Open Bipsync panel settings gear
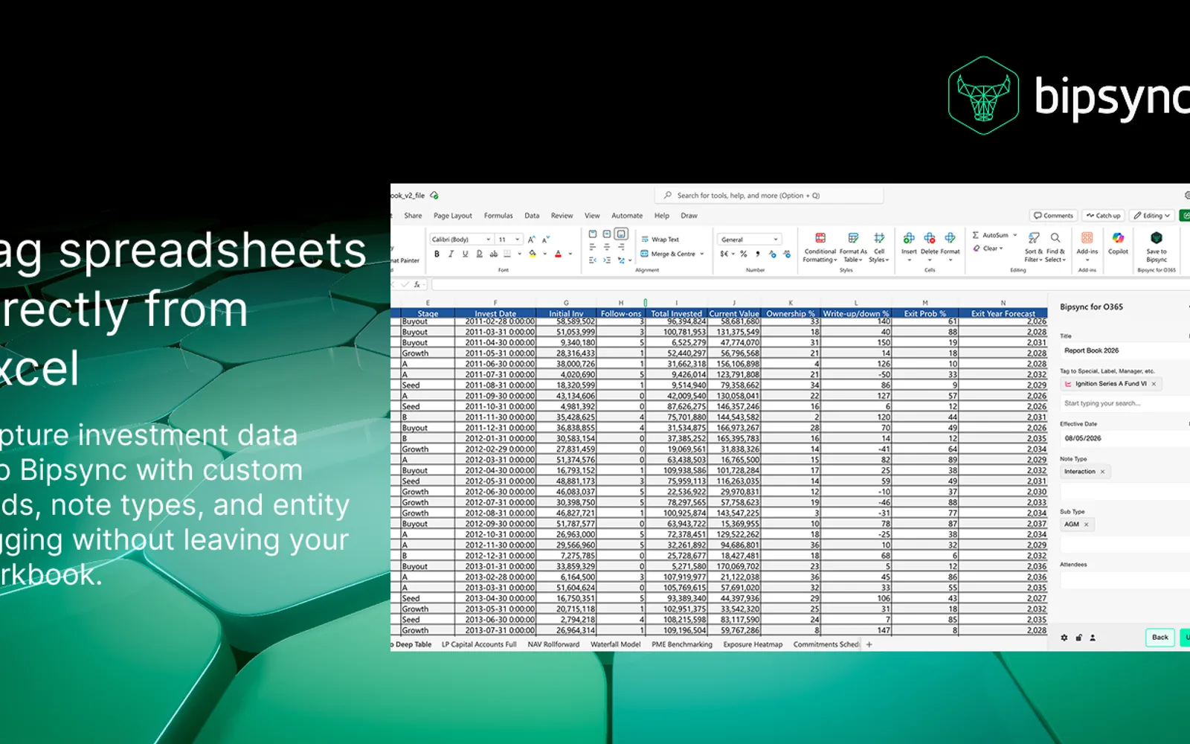Viewport: 1190px width, 744px height. (x=1064, y=638)
